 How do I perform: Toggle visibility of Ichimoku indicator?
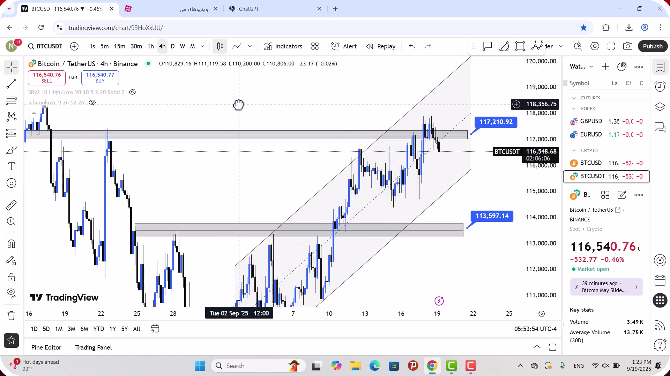92,103
